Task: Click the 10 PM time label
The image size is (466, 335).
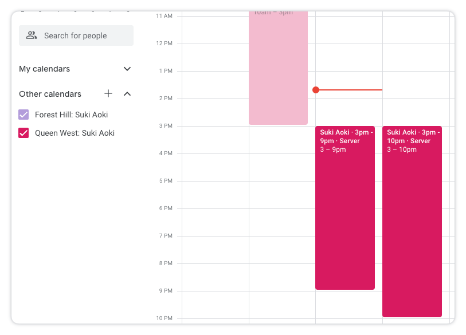Action: (164, 318)
